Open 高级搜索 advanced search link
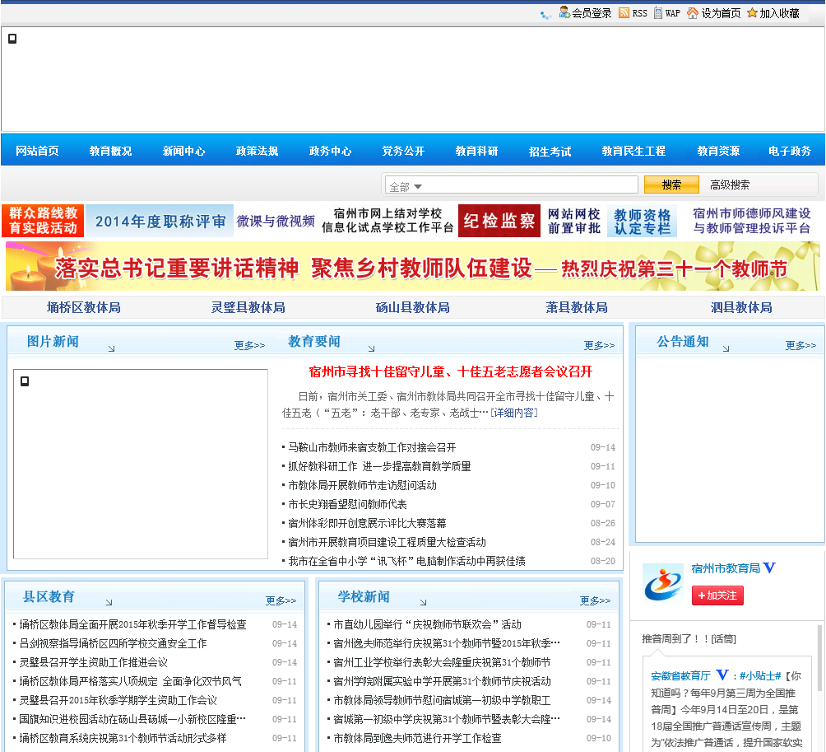 730,184
